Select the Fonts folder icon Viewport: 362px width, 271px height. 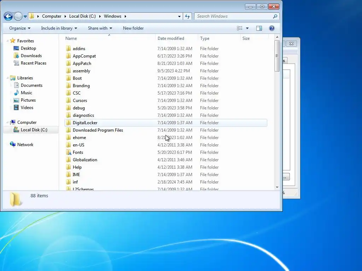point(68,152)
